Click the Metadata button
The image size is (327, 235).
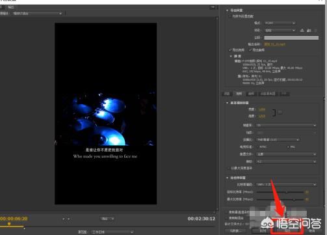(235, 231)
